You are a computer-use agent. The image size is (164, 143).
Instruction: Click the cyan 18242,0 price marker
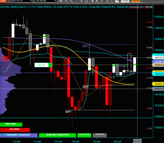[x=158, y=74]
